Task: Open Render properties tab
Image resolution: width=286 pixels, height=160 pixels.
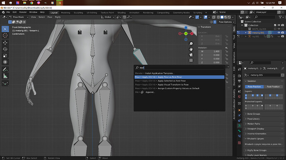Action: [240, 76]
